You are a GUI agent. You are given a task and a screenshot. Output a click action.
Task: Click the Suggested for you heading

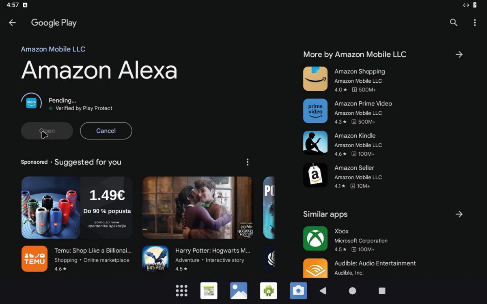pos(88,162)
